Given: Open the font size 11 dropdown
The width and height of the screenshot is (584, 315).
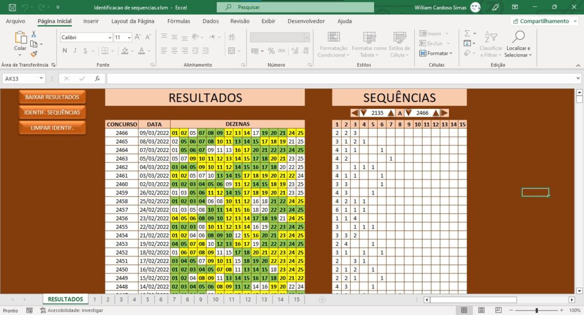Looking at the screenshot, I should point(129,37).
